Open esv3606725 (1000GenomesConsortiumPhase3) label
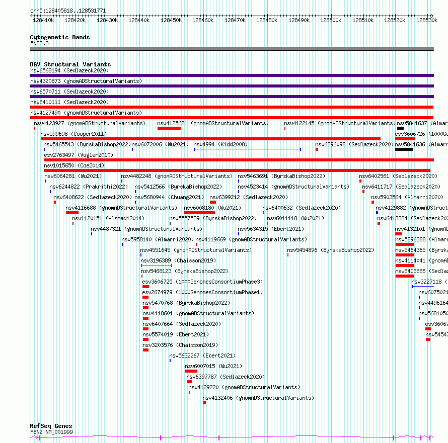The height and width of the screenshot is (443, 448). point(202,282)
